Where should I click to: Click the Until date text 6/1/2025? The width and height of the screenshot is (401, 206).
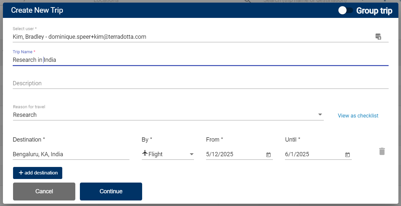tap(297, 154)
